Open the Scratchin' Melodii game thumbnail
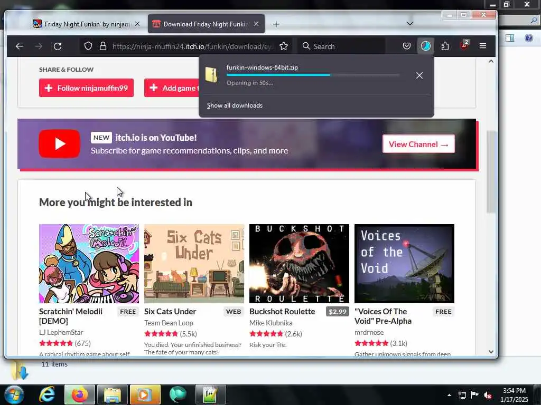 click(x=89, y=264)
